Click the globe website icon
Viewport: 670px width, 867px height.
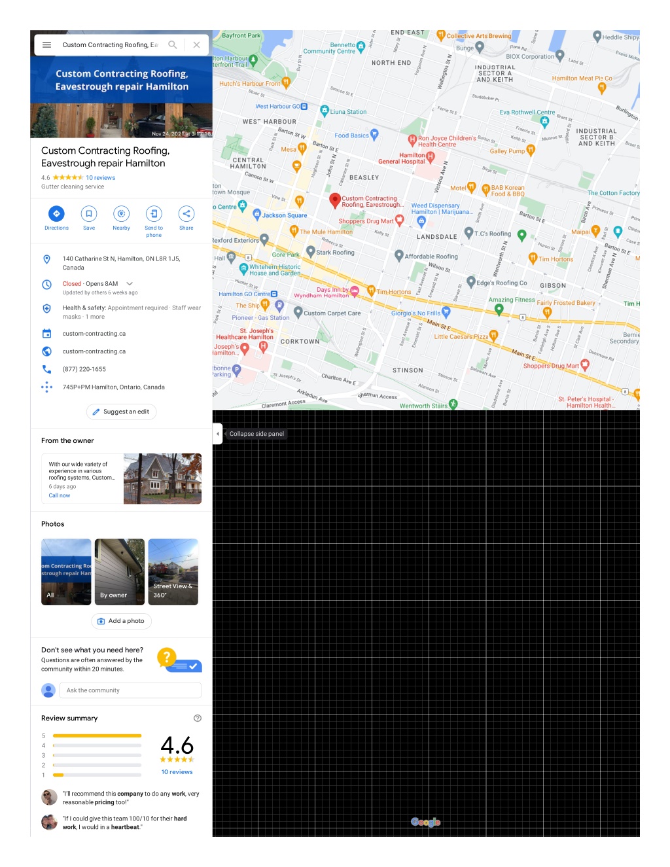(46, 351)
